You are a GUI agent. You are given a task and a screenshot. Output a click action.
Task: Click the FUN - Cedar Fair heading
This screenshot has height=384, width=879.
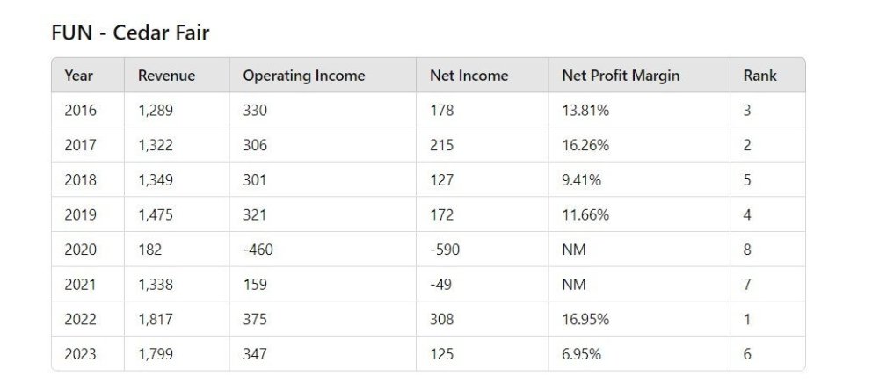(129, 33)
